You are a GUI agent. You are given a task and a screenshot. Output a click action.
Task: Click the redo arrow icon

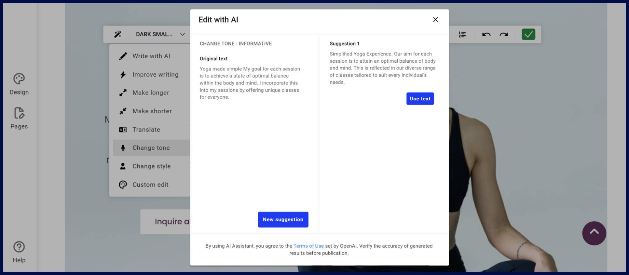coord(504,34)
